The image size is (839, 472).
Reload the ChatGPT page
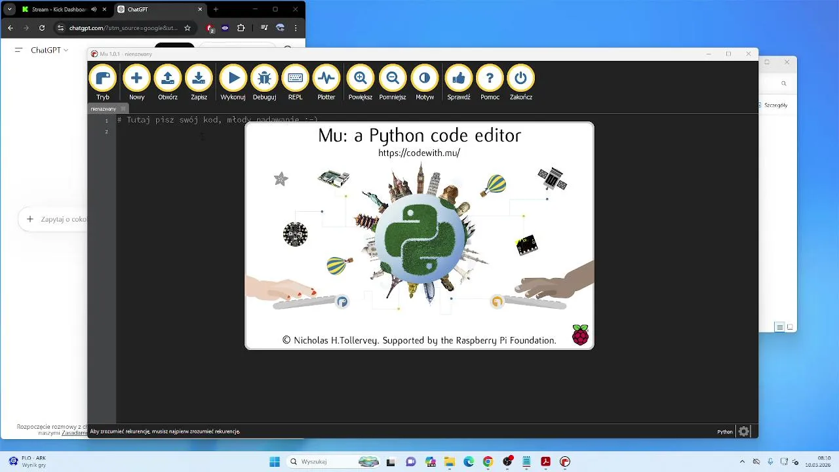coord(42,28)
